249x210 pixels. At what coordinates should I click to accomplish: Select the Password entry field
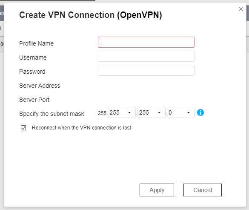(x=146, y=70)
